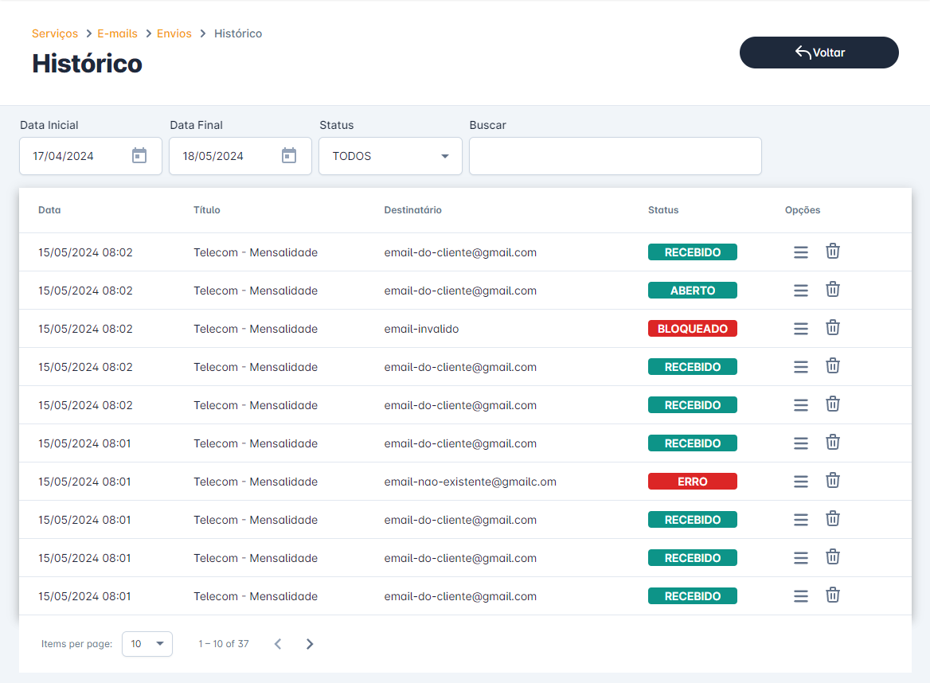Click trash icon in the ERRO row
930x683 pixels.
(832, 481)
